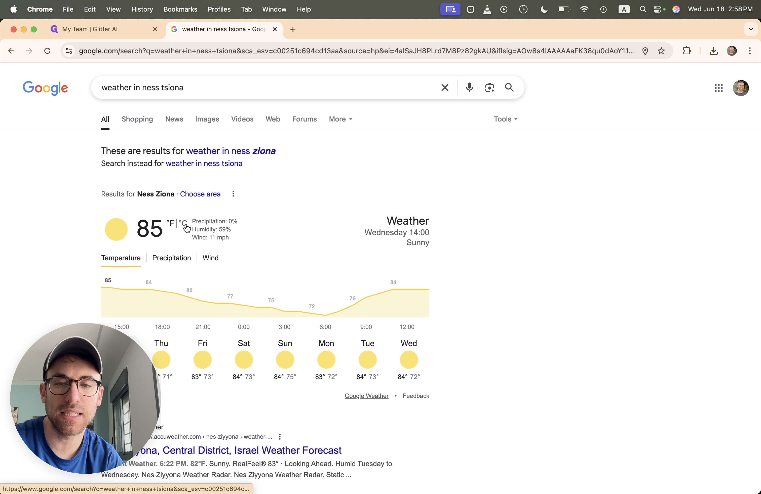Screen dimensions: 761x494
Task: Search instead for weather in ness tsiona
Action: coord(204,163)
